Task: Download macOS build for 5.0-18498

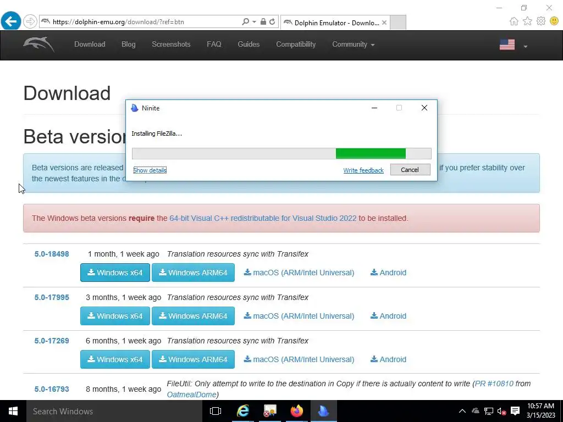Action: point(299,273)
